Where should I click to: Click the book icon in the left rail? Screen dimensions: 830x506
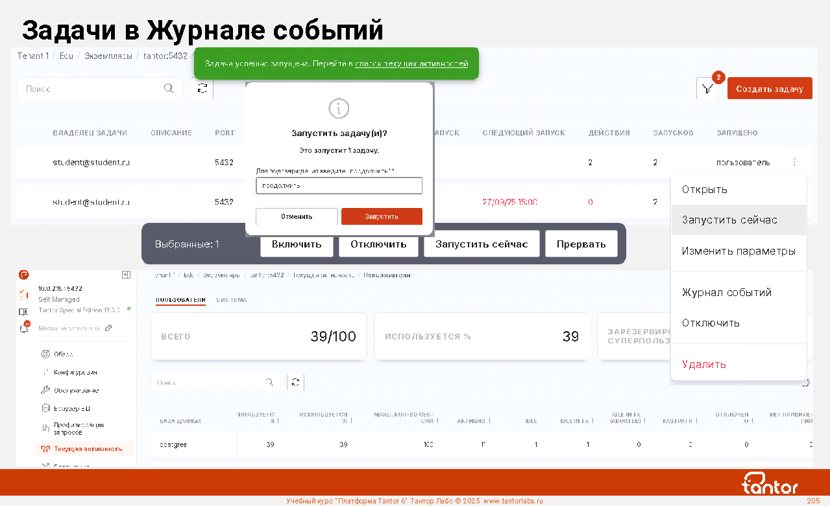[24, 312]
